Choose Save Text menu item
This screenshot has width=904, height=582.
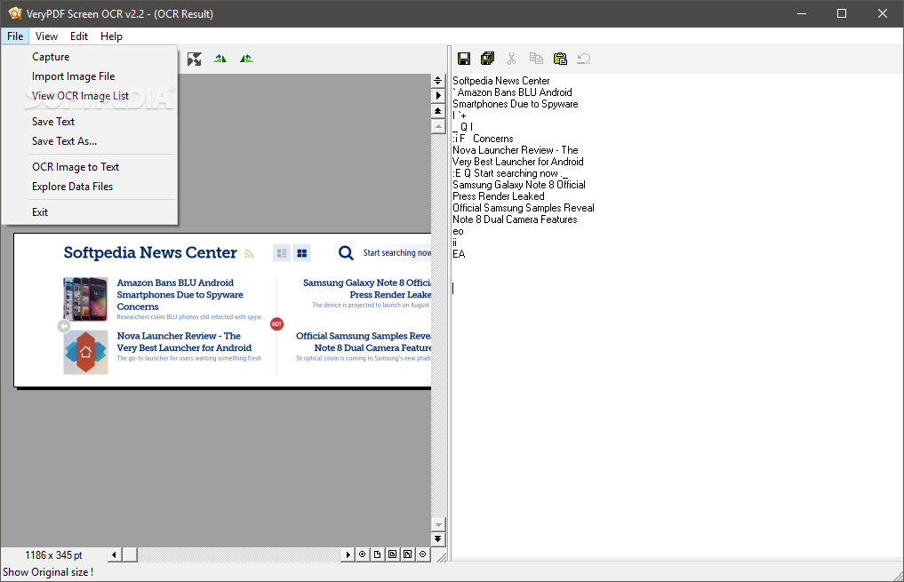point(90,122)
